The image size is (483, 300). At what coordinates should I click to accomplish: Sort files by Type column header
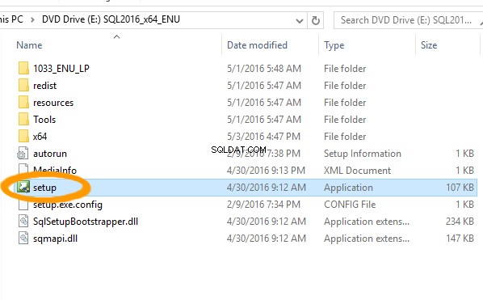pos(334,45)
